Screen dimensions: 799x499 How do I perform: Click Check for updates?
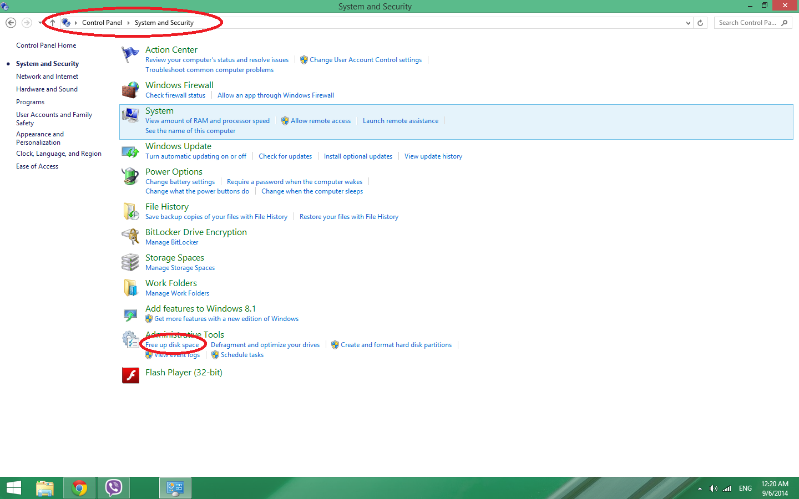(285, 156)
